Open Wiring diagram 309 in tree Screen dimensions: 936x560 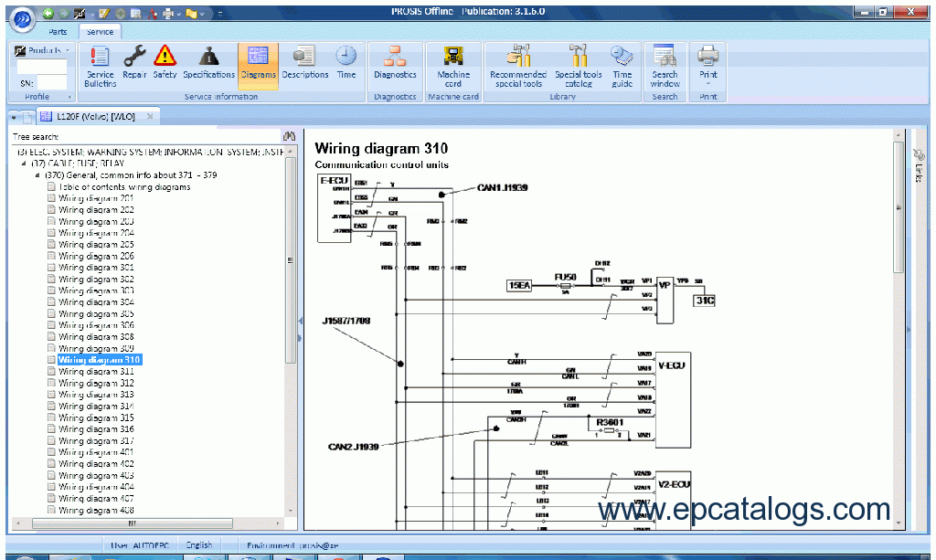[x=96, y=348]
